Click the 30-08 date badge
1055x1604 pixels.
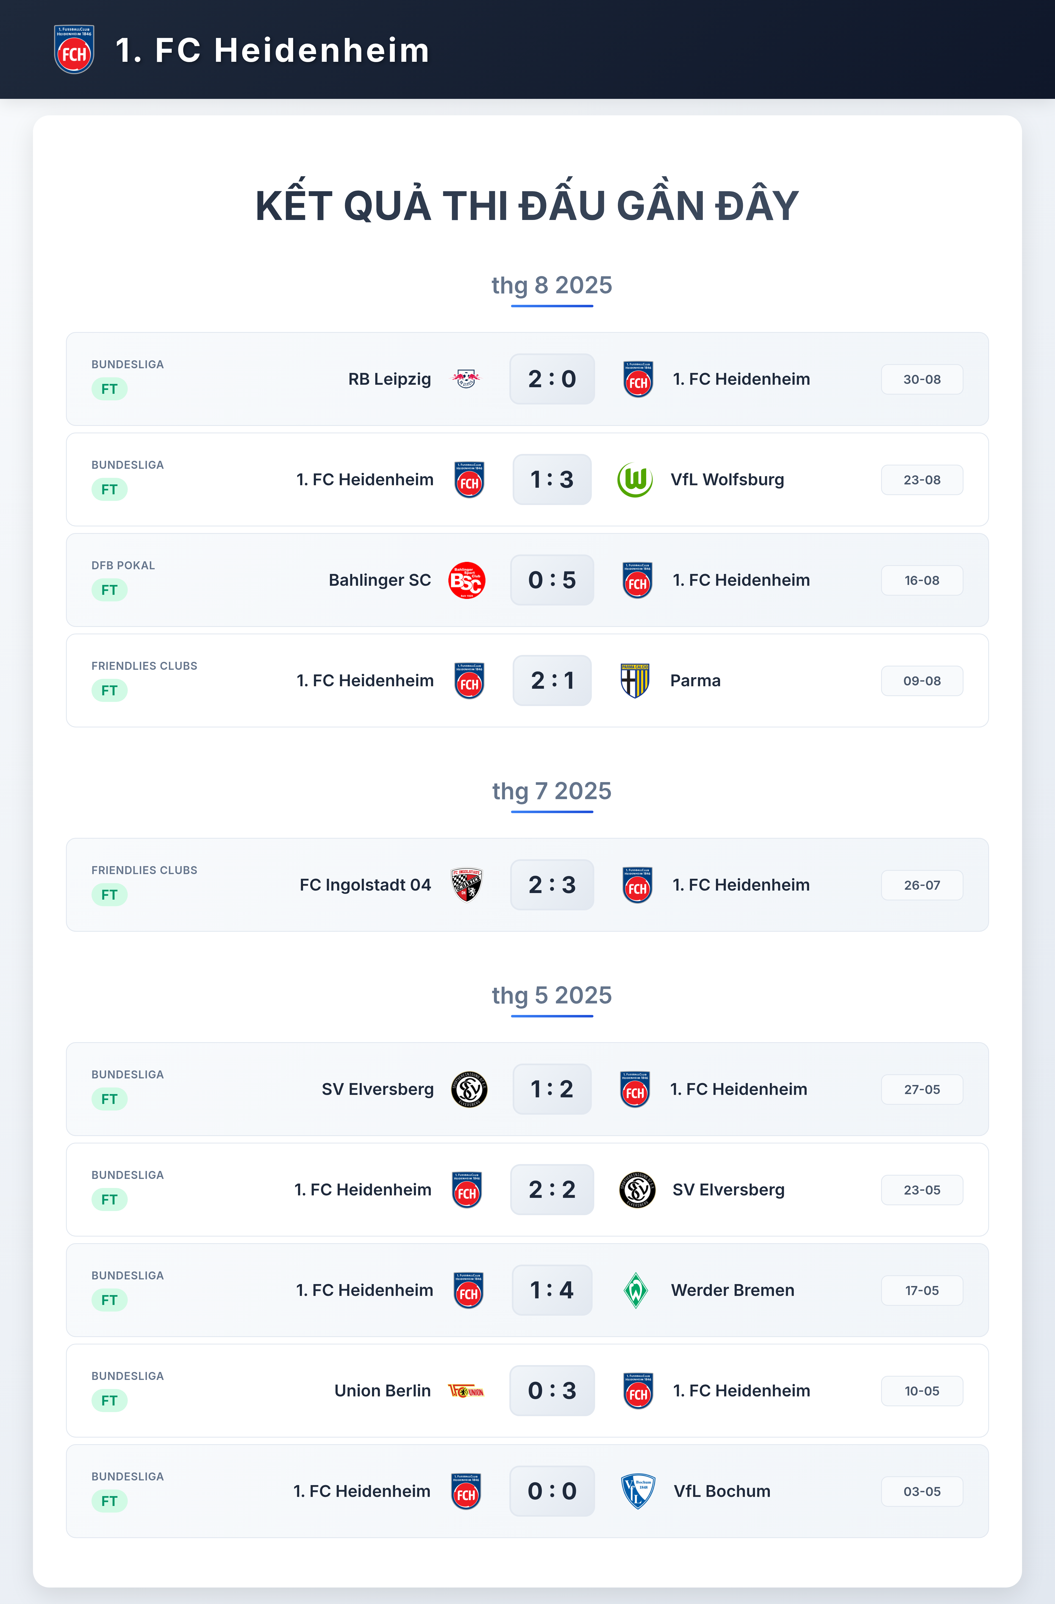(x=921, y=380)
